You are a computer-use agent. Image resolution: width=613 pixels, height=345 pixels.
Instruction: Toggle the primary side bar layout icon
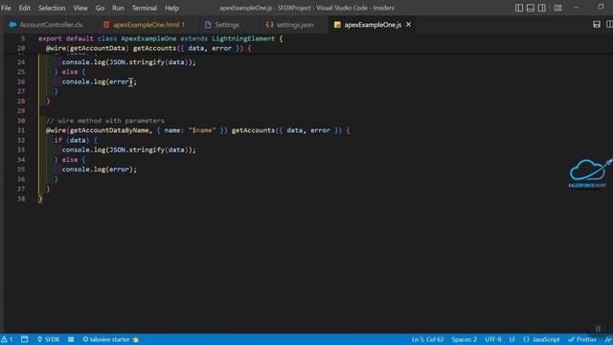pyautogui.click(x=519, y=8)
